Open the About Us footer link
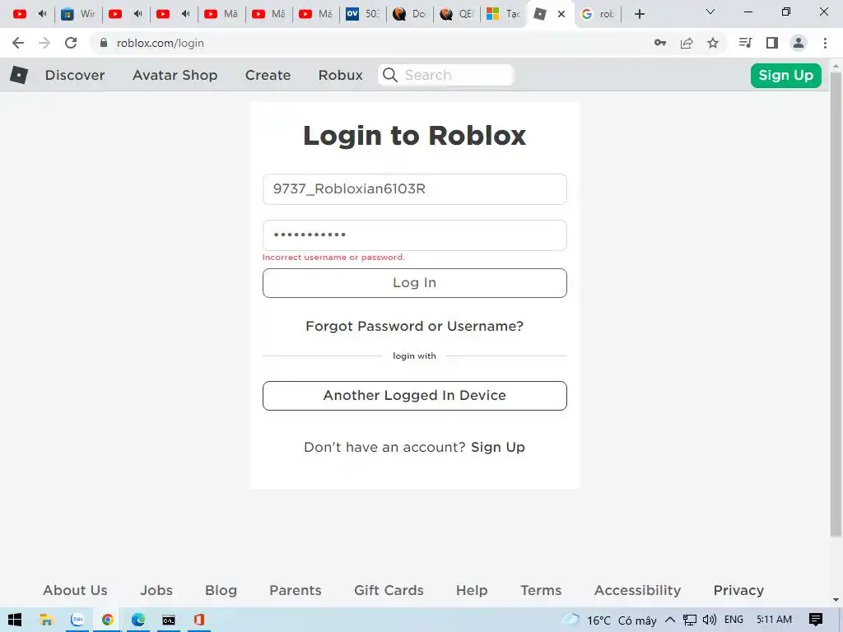843x632 pixels. [75, 590]
